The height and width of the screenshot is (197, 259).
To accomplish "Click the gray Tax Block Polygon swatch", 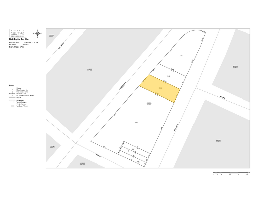I will pyautogui.click(x=12, y=106).
